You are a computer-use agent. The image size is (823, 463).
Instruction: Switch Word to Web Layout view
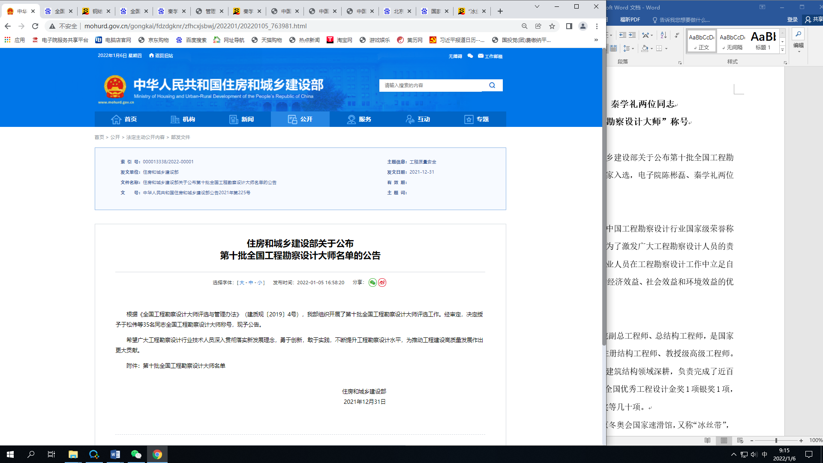click(740, 440)
